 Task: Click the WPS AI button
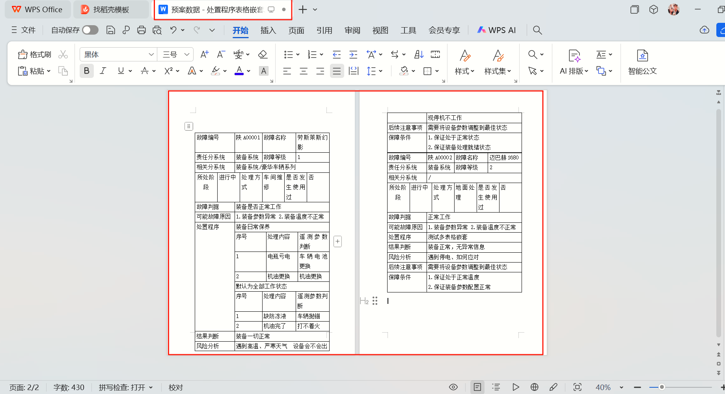tap(497, 30)
